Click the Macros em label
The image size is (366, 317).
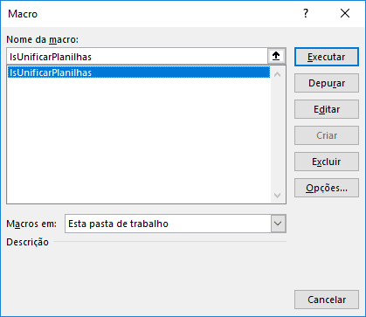pos(31,224)
